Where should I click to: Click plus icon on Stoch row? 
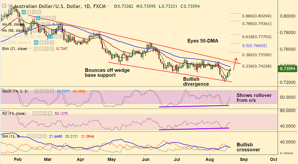click(47, 91)
